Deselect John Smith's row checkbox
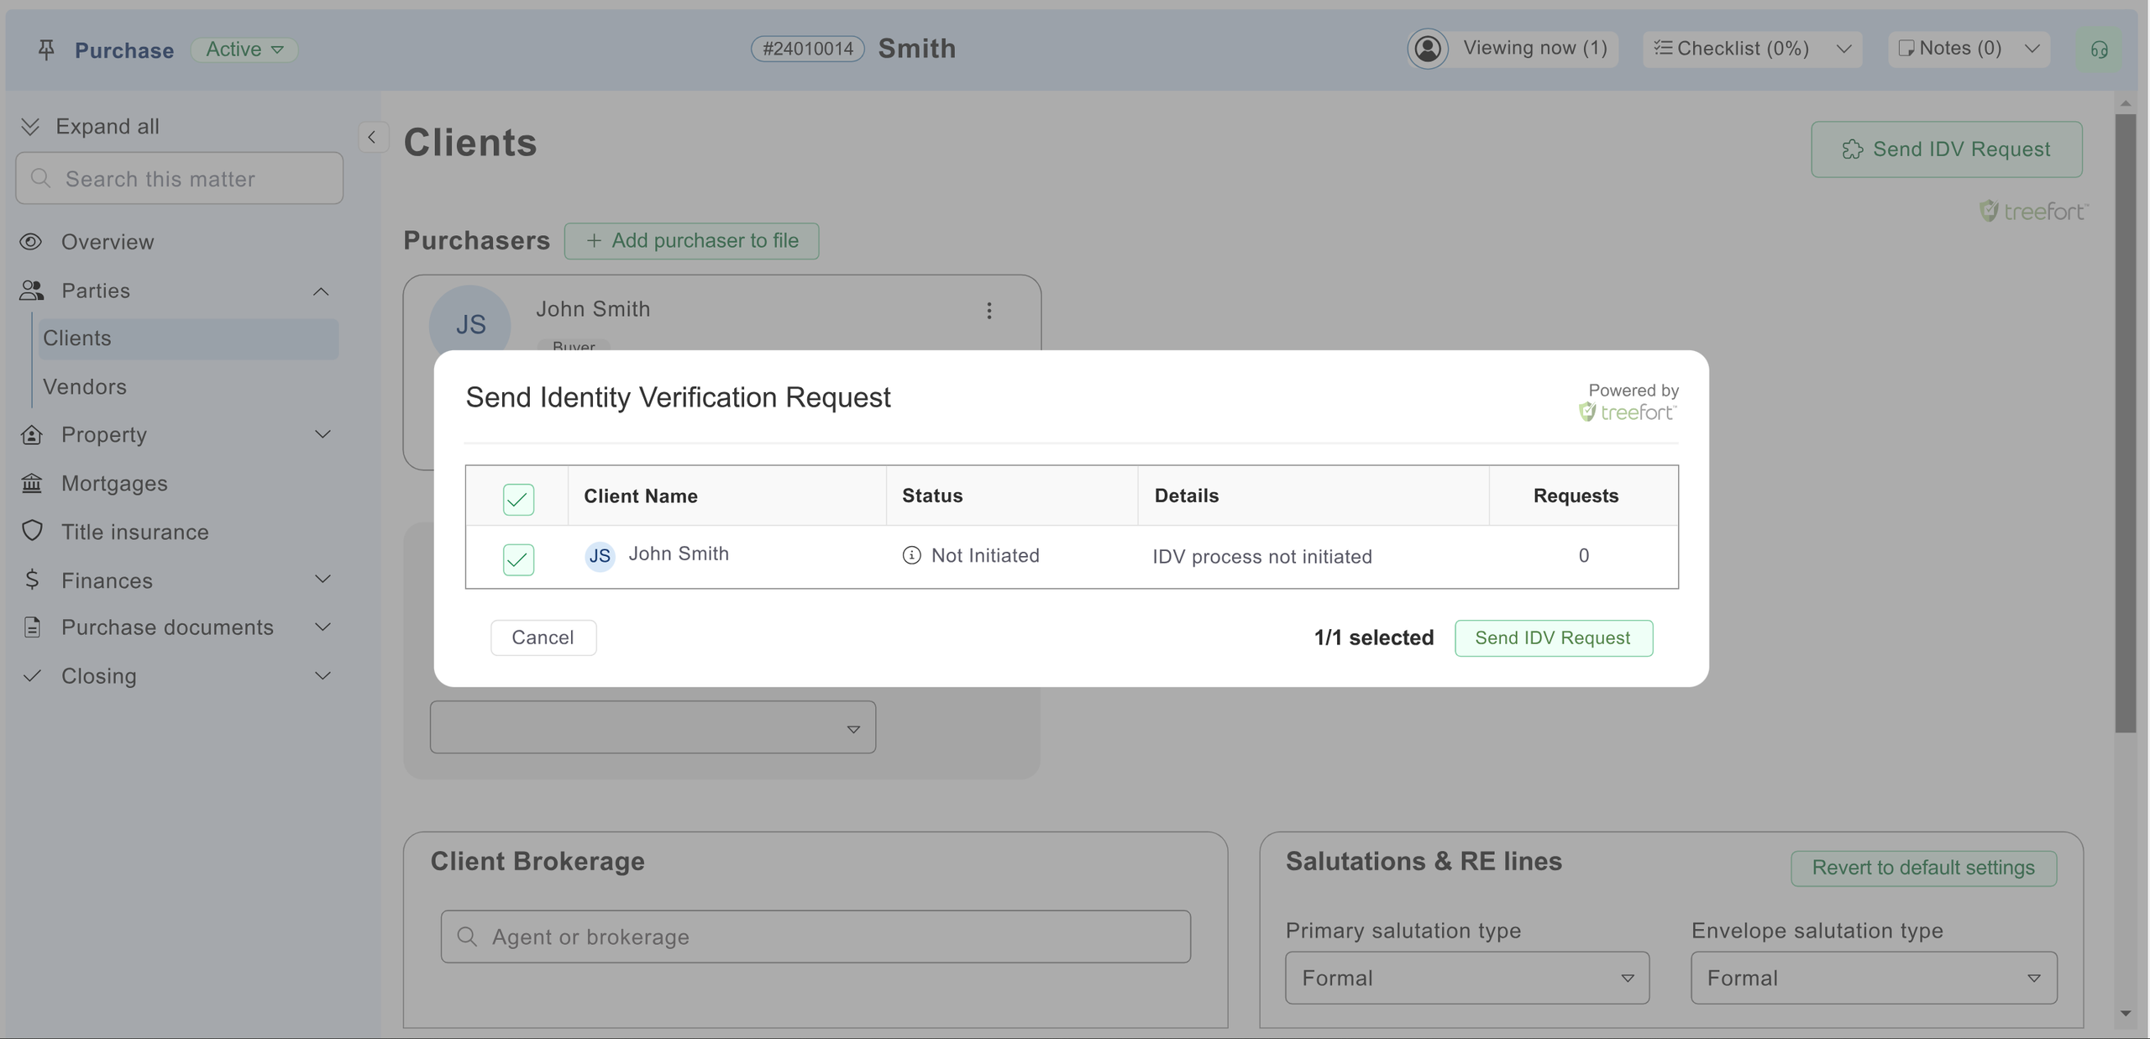The image size is (2150, 1039). (518, 559)
